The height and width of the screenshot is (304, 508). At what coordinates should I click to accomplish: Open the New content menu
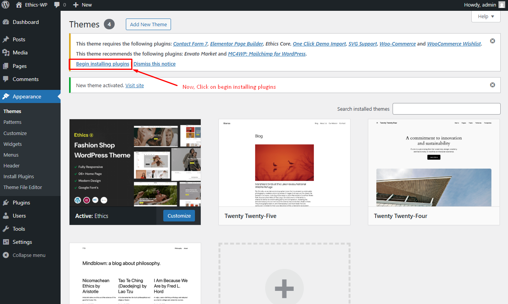pos(82,5)
